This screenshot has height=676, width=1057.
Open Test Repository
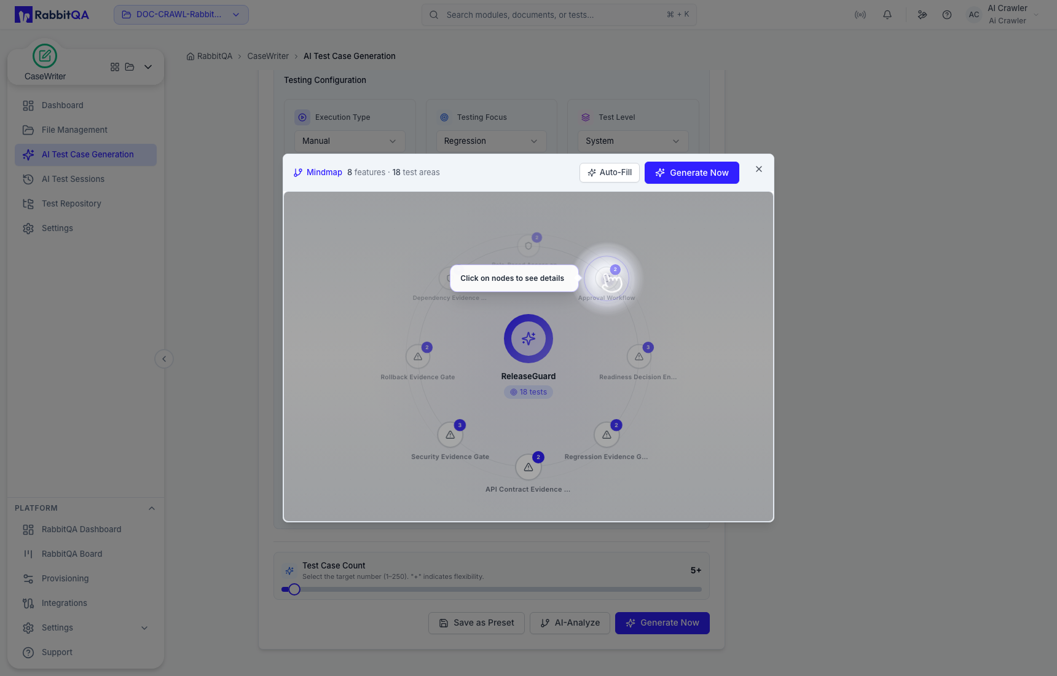(86, 204)
